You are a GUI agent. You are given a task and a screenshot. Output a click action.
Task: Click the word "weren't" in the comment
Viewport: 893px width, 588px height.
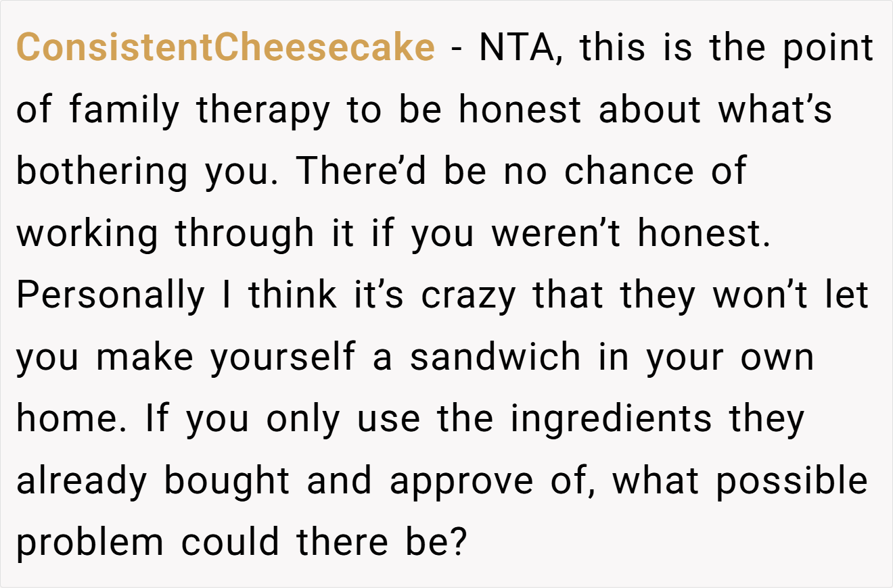(556, 235)
